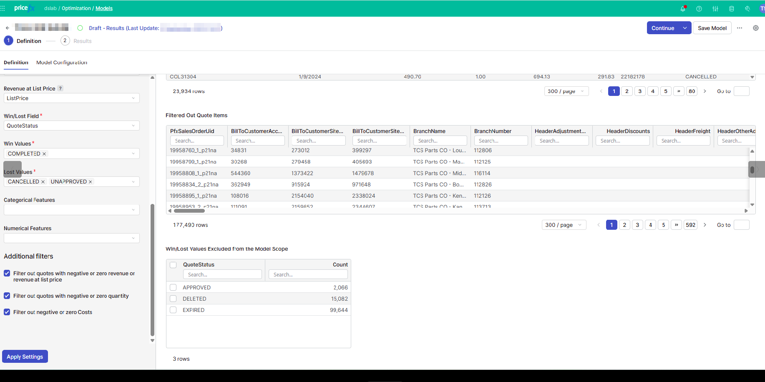
Task: Switch to the Model Configuration tab
Action: tap(62, 63)
